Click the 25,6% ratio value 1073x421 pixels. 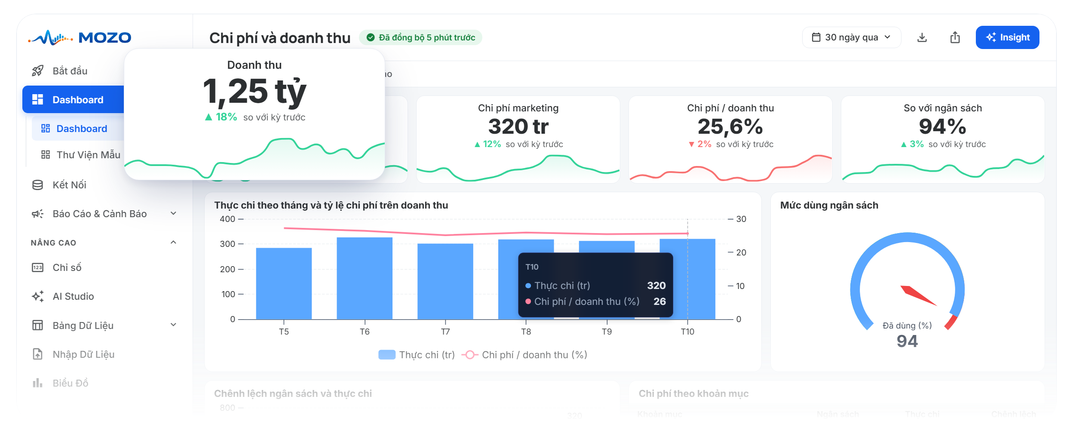[x=730, y=126]
